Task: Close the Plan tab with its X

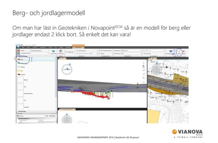Action: [x=156, y=59]
